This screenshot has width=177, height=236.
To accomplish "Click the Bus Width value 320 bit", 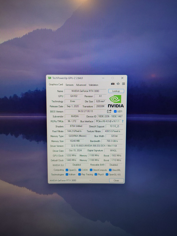I will [114, 136].
